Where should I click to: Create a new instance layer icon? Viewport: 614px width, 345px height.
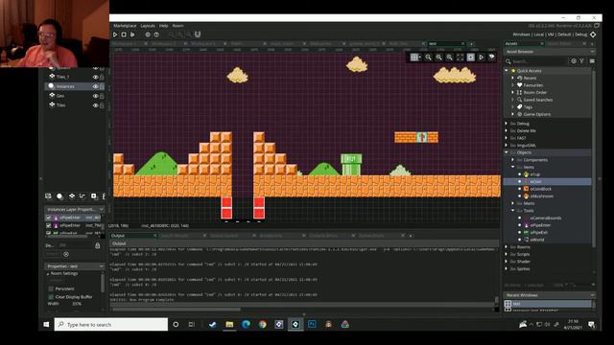(x=59, y=195)
